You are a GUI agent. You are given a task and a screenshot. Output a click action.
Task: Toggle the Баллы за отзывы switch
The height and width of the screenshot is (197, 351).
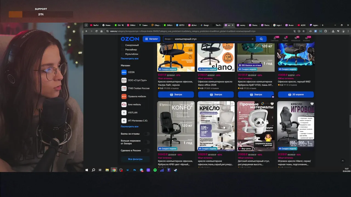click(x=147, y=134)
